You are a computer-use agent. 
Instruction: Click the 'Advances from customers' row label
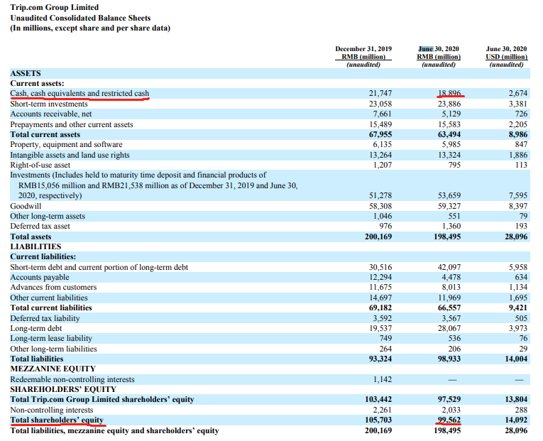(53, 287)
